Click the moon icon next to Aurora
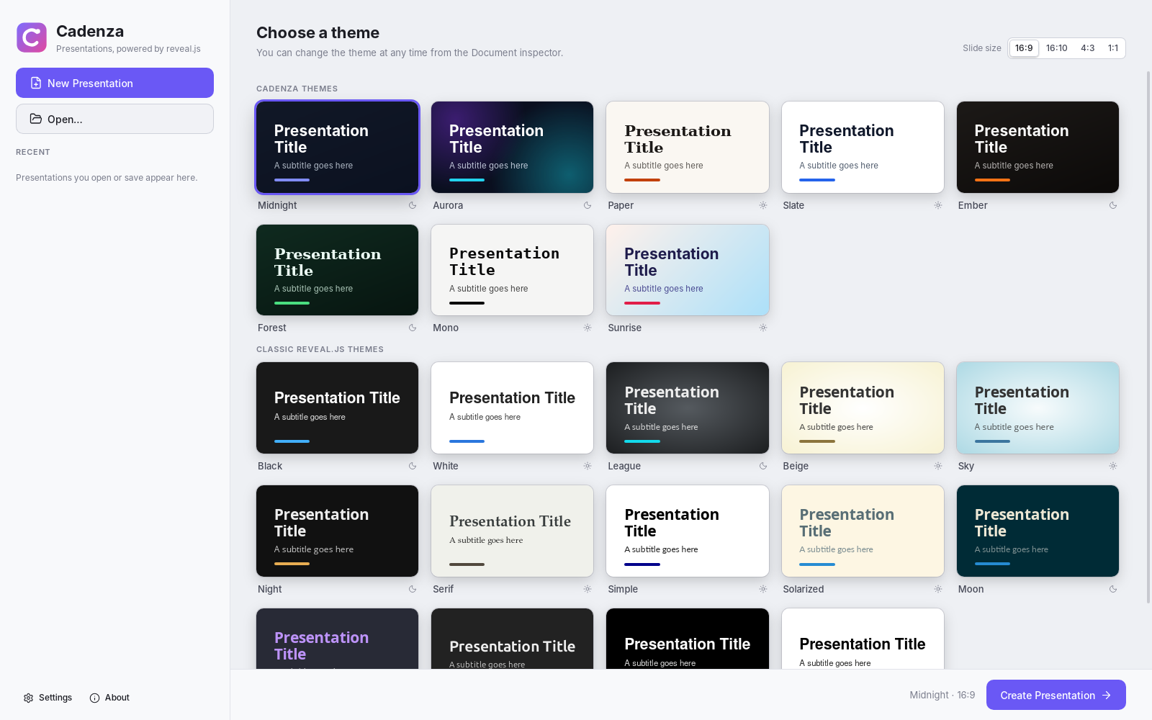 pos(588,205)
